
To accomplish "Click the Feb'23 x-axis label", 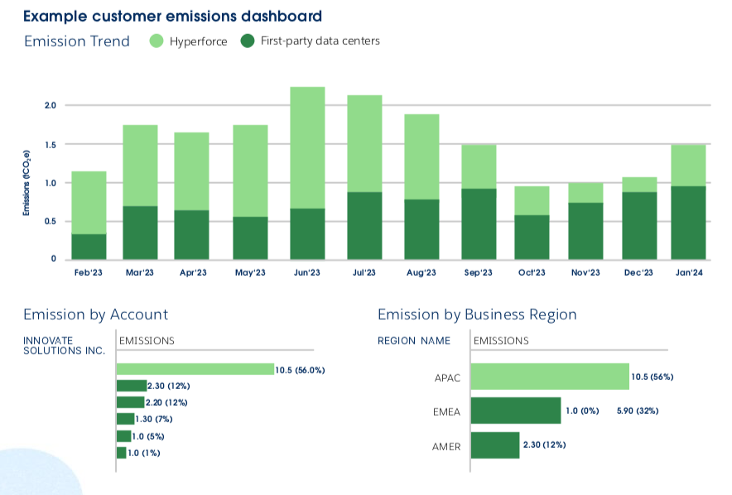I will point(89,272).
